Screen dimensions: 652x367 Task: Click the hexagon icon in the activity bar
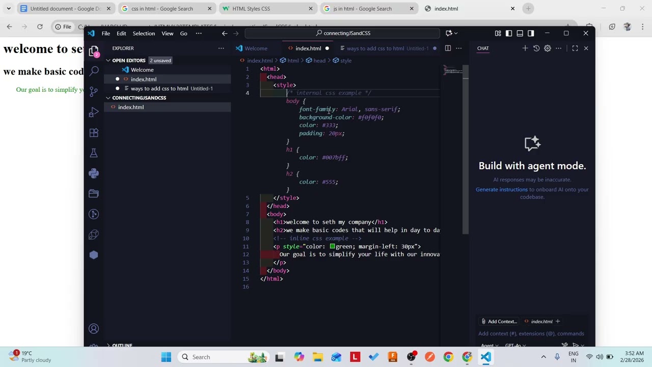(x=94, y=255)
